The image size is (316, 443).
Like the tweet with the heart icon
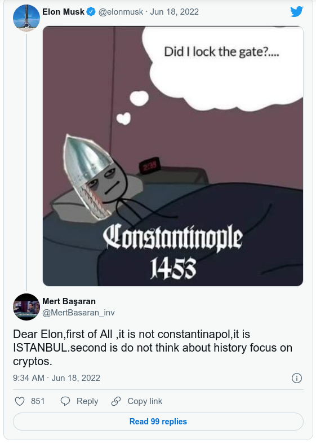point(20,401)
